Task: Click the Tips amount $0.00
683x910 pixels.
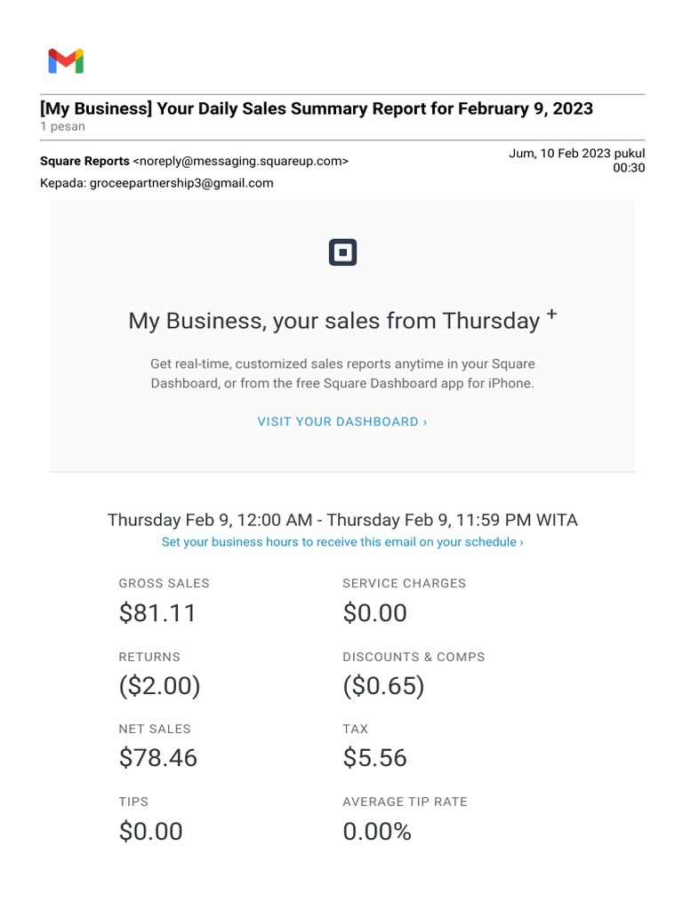Action: click(x=151, y=832)
